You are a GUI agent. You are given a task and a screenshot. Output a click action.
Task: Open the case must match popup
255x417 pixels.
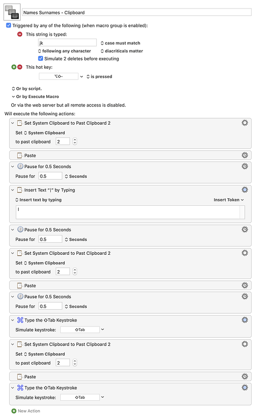[120, 43]
